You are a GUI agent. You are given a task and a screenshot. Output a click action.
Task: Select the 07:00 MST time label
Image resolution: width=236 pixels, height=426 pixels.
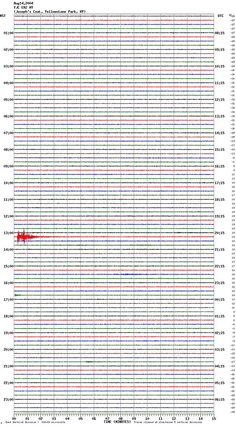9,133
